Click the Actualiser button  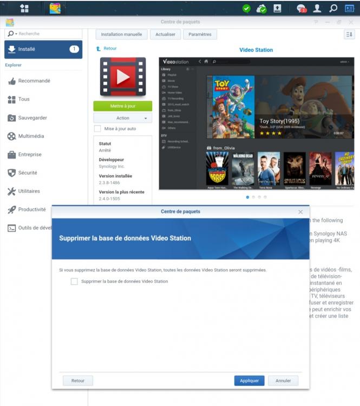[x=165, y=34]
